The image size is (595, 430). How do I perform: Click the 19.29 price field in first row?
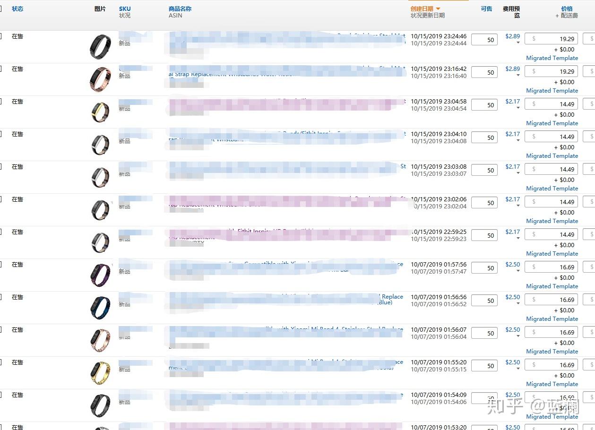pyautogui.click(x=551, y=39)
